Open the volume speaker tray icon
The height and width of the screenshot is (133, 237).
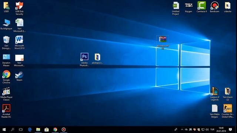(207, 130)
